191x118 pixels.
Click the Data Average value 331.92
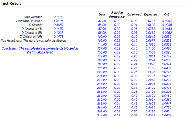(58, 17)
